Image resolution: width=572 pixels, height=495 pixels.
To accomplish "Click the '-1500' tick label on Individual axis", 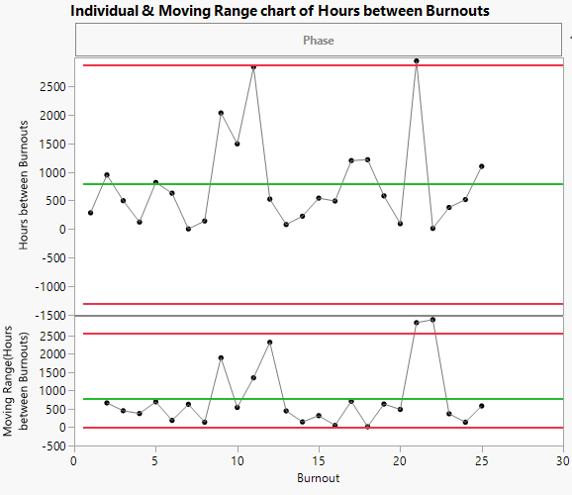I will 50,316.
